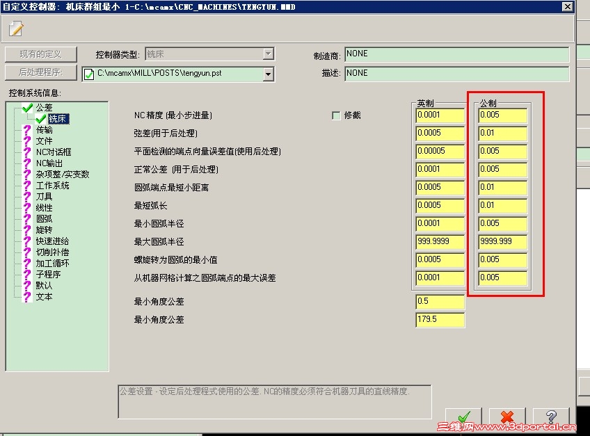Click the 后处理程序 button

(x=40, y=72)
